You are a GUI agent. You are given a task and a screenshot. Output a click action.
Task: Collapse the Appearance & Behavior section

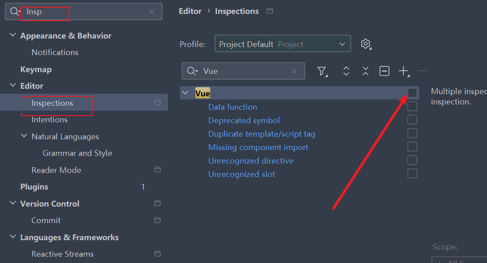[x=12, y=35]
